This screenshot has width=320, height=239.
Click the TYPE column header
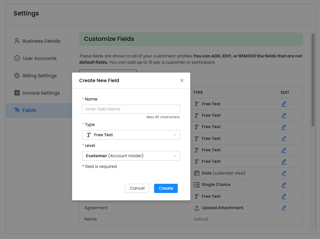[x=198, y=92]
